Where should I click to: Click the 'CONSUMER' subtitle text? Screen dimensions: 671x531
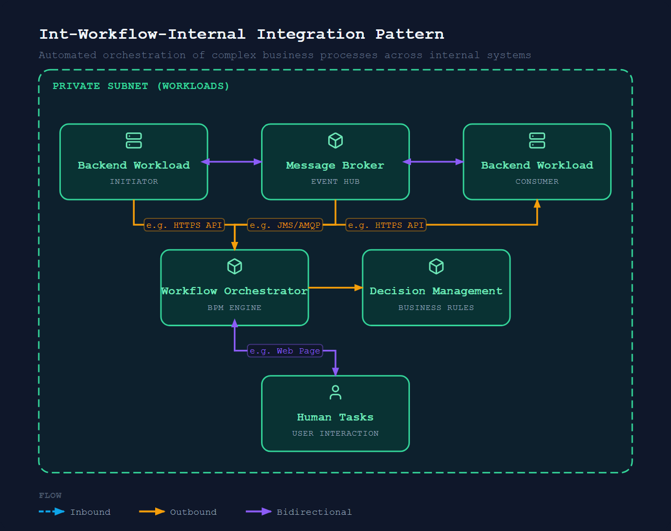click(x=537, y=182)
